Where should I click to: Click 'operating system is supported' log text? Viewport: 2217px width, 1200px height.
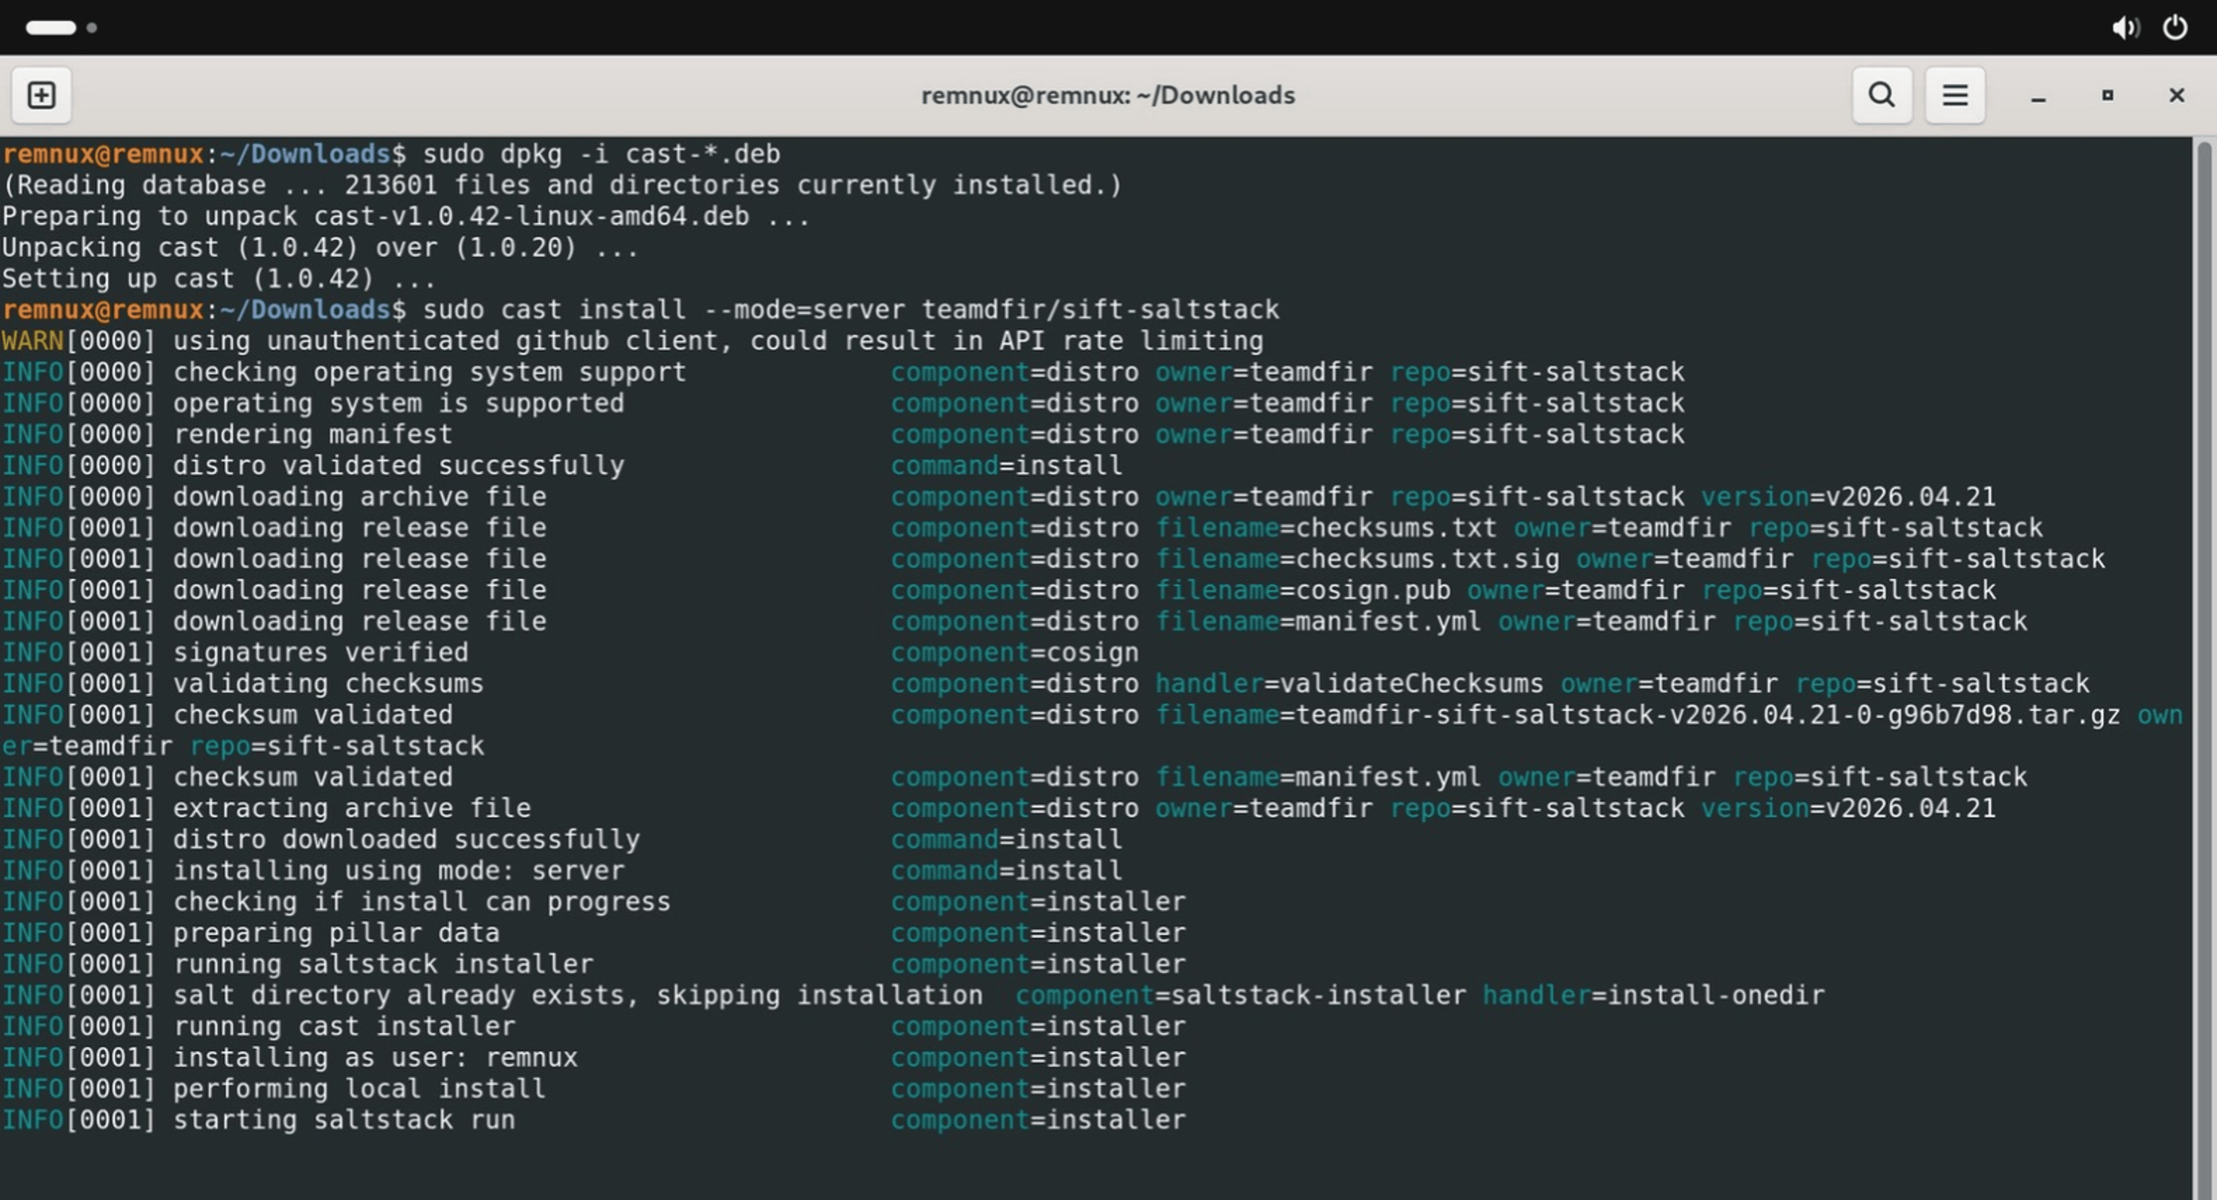(x=398, y=403)
